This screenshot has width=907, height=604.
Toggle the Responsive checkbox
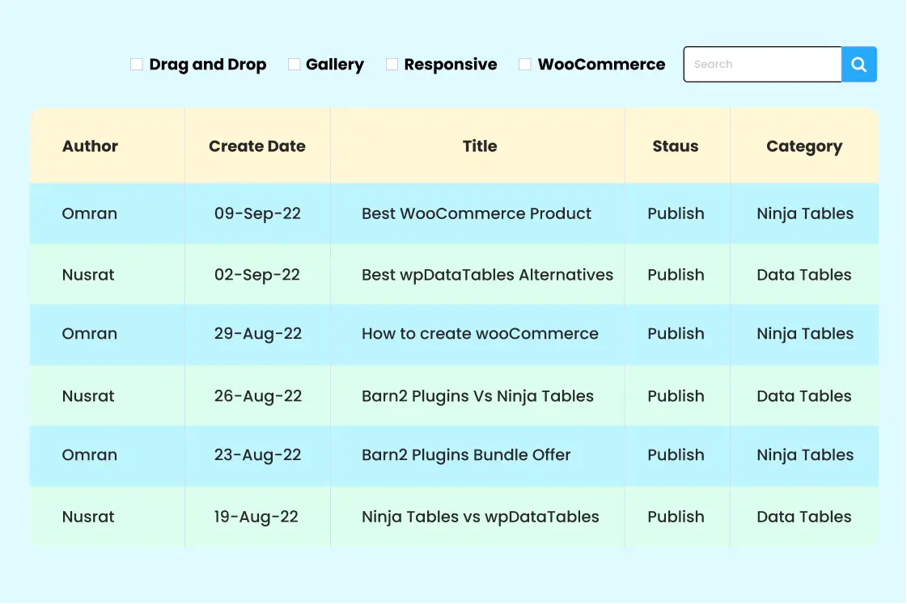(x=392, y=65)
